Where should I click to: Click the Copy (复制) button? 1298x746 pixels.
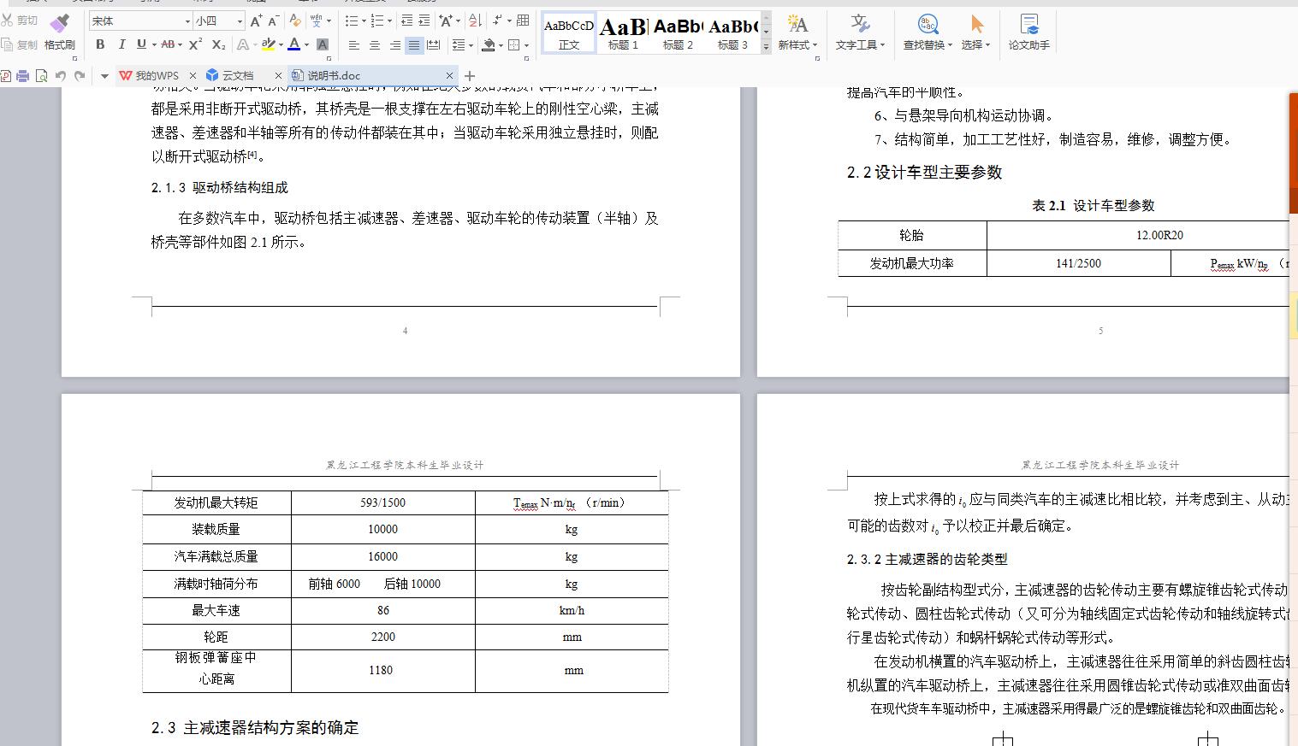tap(20, 44)
